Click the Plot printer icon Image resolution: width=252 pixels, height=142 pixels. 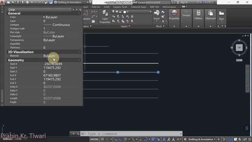pyautogui.click(x=27, y=2)
